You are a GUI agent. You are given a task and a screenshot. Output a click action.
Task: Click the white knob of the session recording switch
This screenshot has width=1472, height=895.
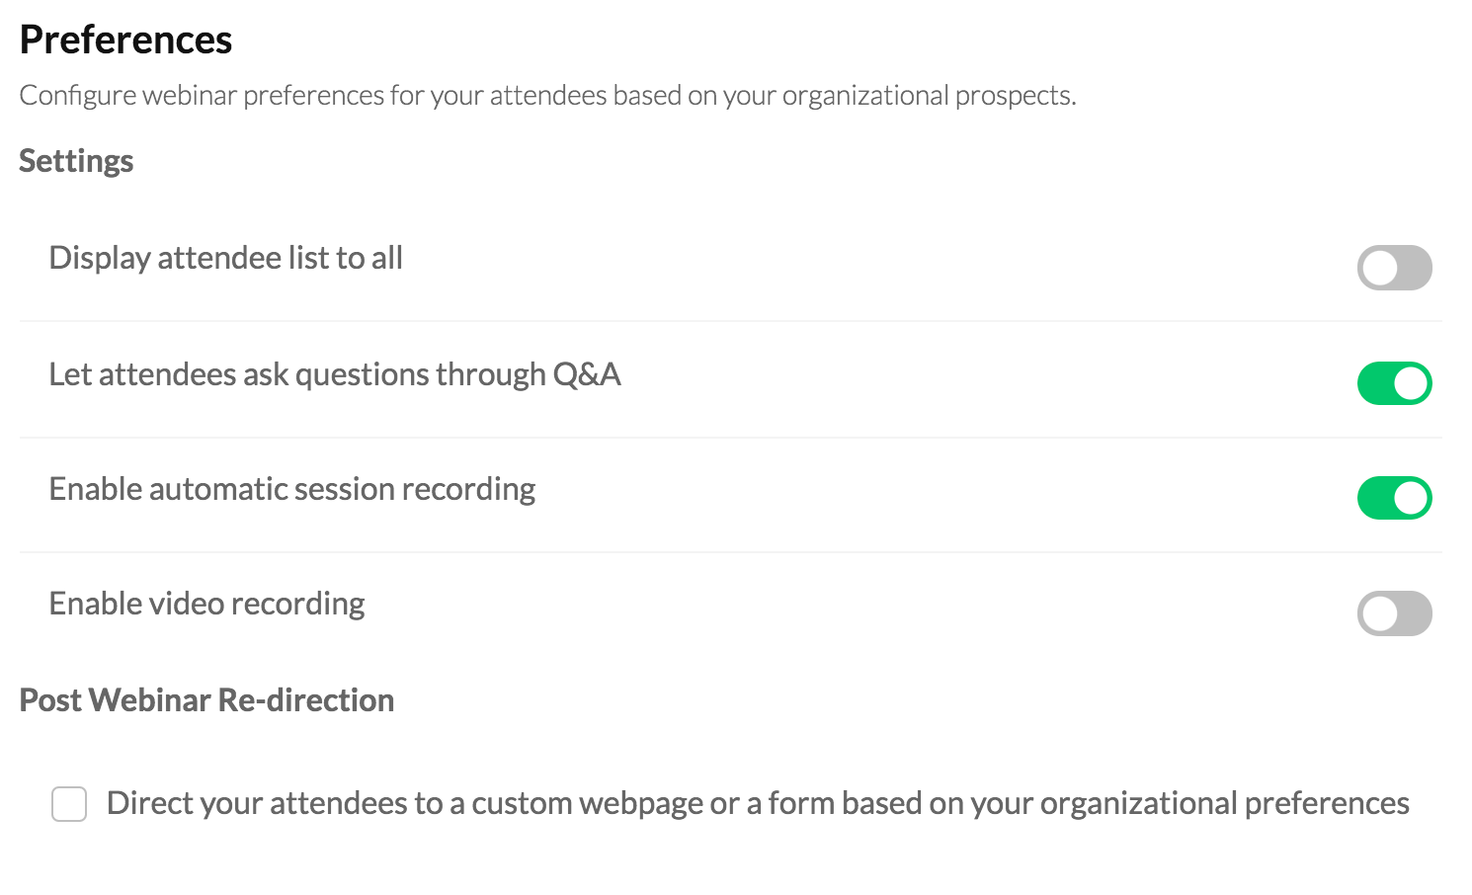1411,498
